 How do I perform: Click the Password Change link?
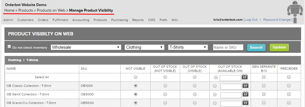[x=277, y=20]
